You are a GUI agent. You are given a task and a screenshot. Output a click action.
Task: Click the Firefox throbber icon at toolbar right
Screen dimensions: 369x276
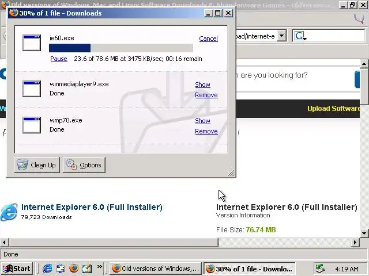359,19
